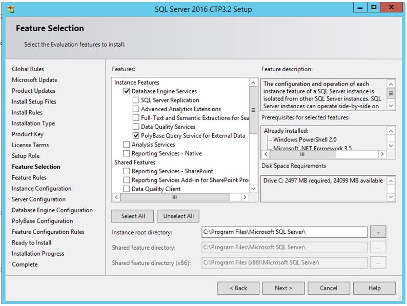Viewport: 407px width, 306px height.
Task: Click Database Engine Configuration step
Action: click(52, 210)
